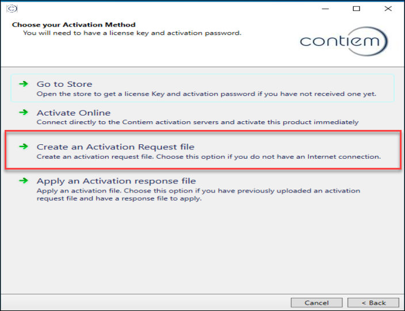Choose Apply an Activation response file
This screenshot has height=311, width=405.
pos(116,181)
